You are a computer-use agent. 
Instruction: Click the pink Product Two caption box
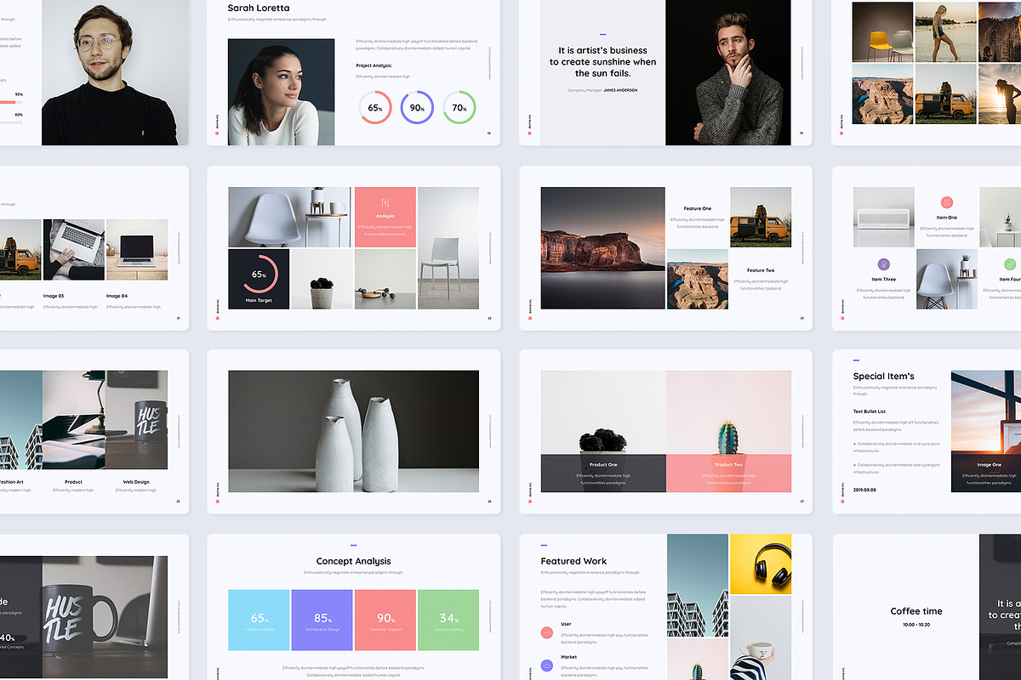pos(729,473)
